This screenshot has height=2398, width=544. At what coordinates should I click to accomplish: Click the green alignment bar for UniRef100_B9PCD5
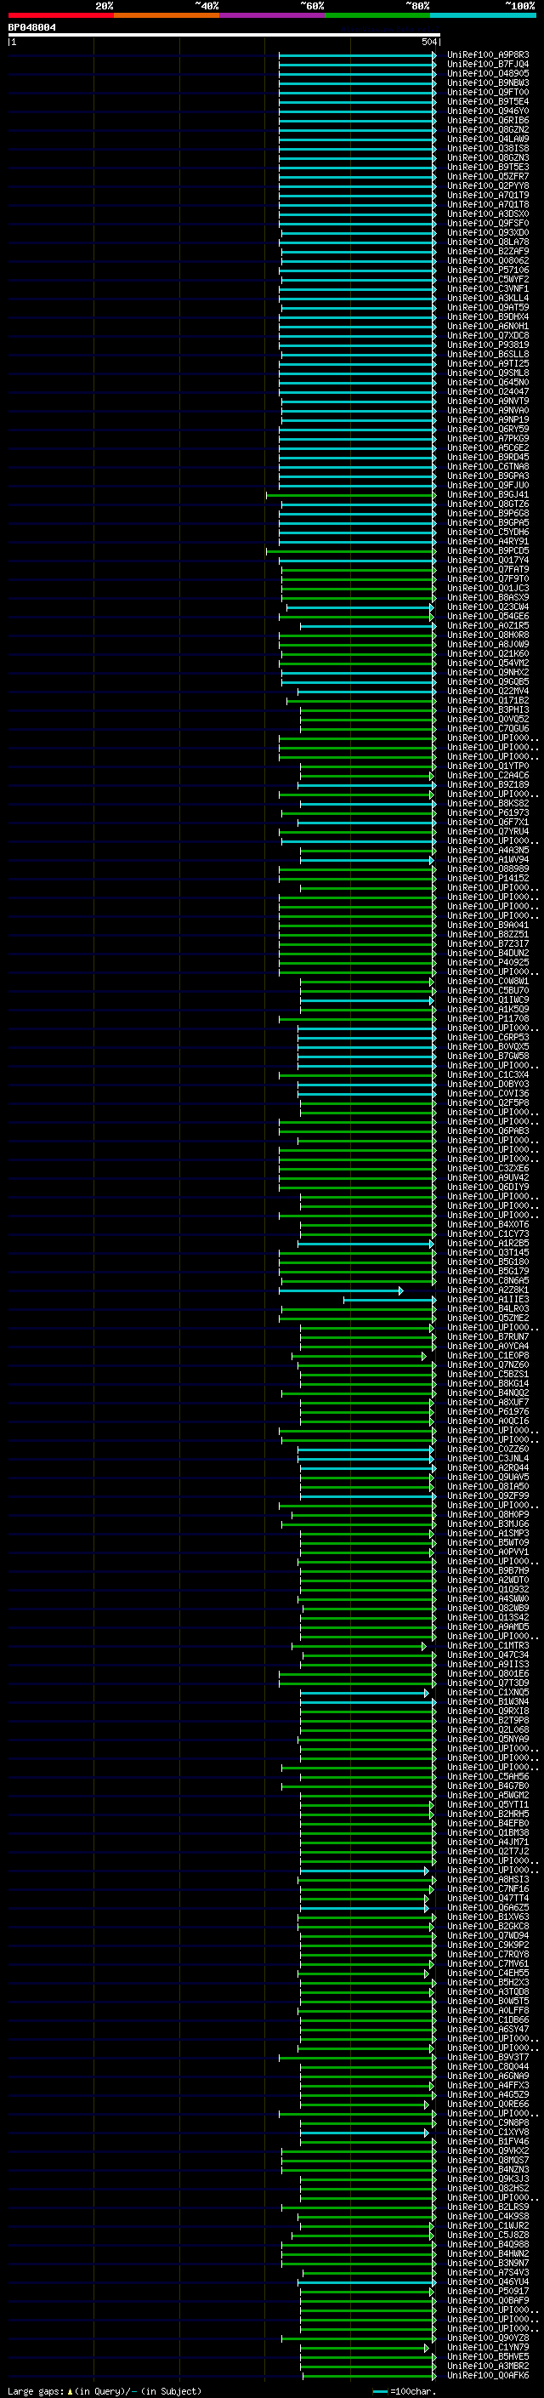[350, 551]
